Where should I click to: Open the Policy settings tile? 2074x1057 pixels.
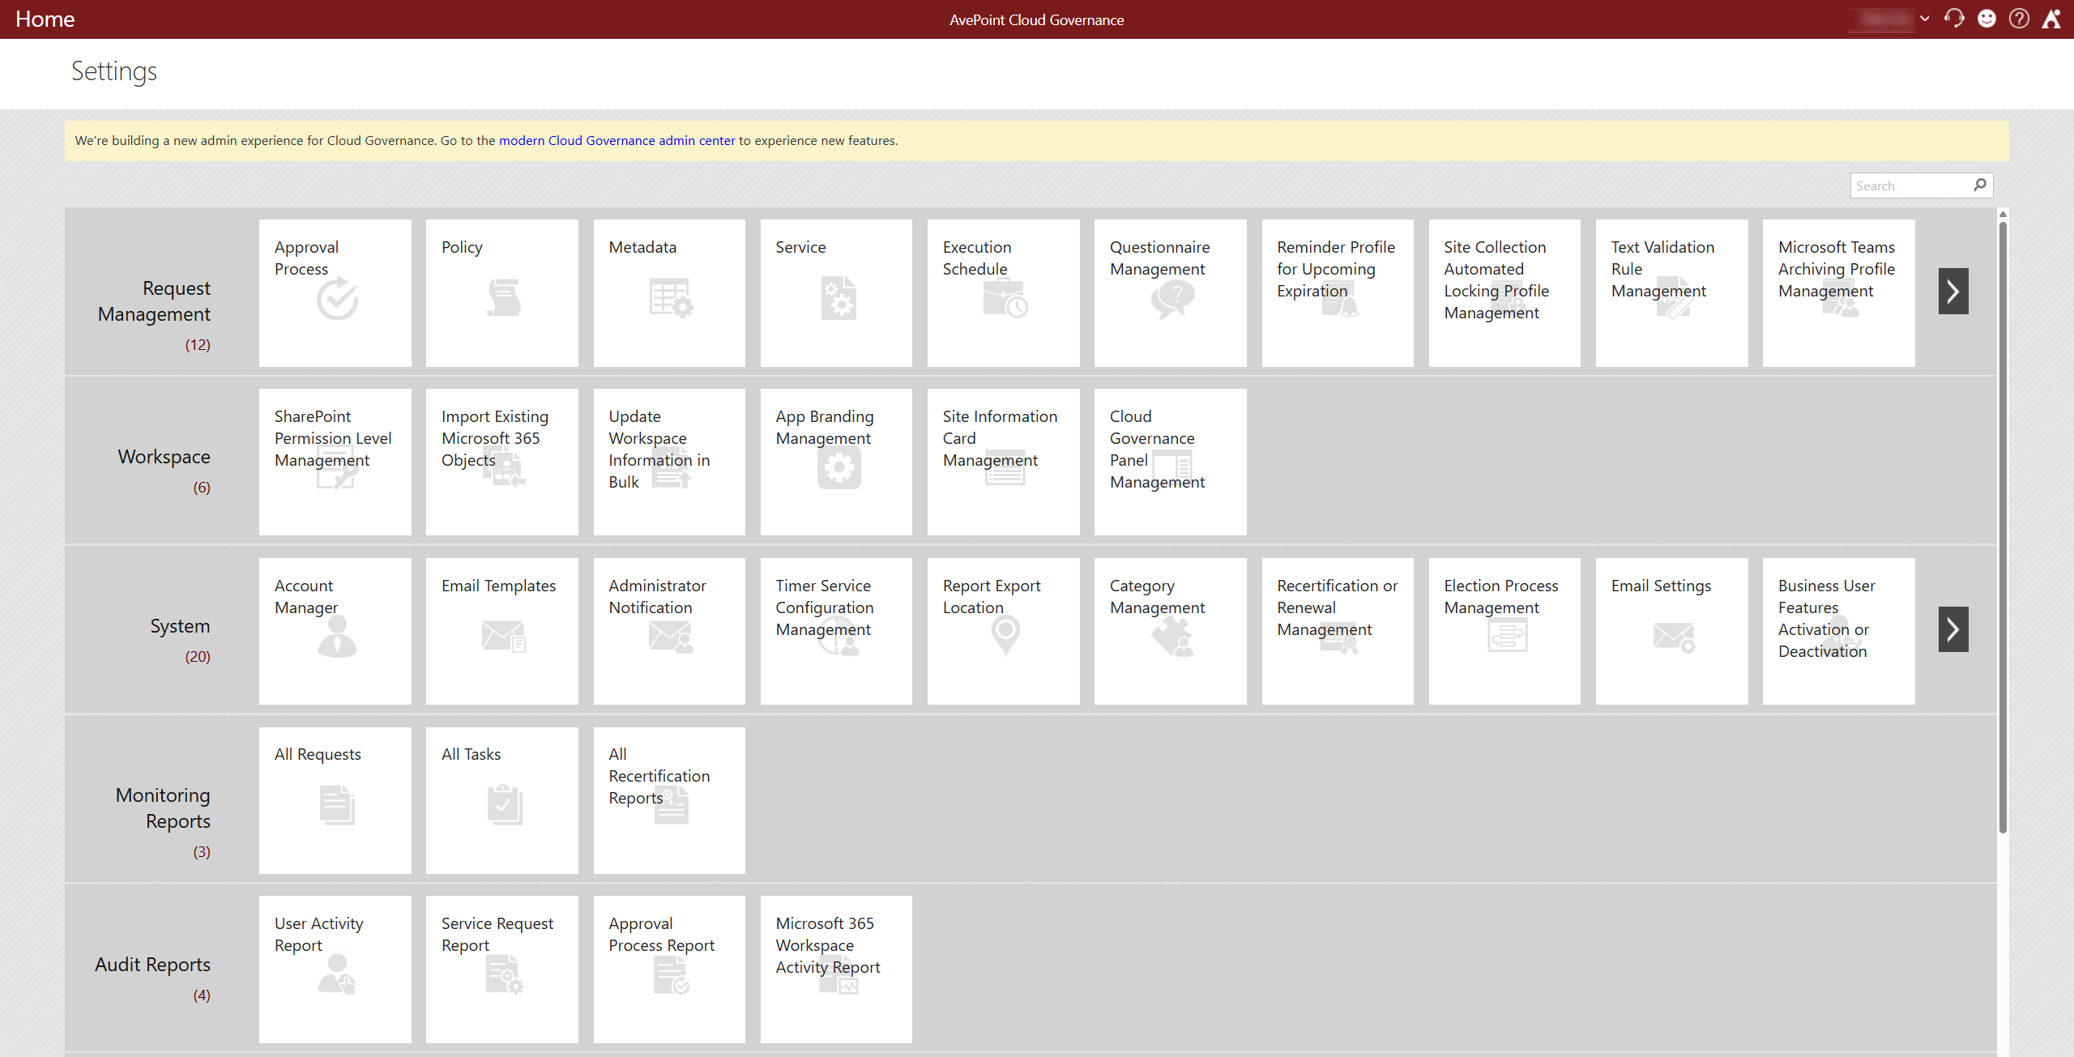pyautogui.click(x=502, y=292)
